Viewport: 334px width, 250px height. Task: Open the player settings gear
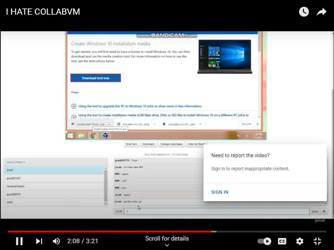tap(300, 241)
